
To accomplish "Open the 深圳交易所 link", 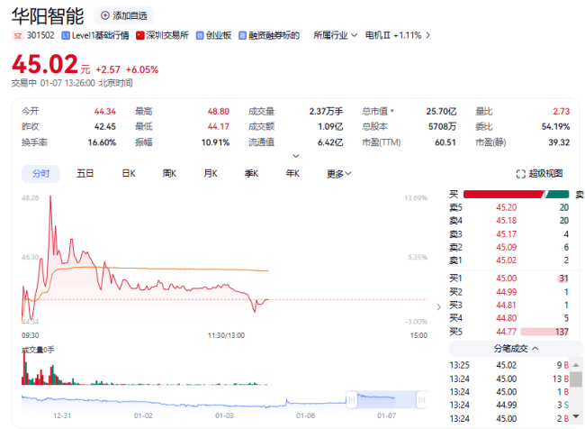I will pos(167,35).
